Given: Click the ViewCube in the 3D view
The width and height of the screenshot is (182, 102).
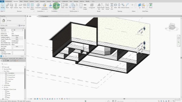Looking at the screenshot, I should point(172,26).
